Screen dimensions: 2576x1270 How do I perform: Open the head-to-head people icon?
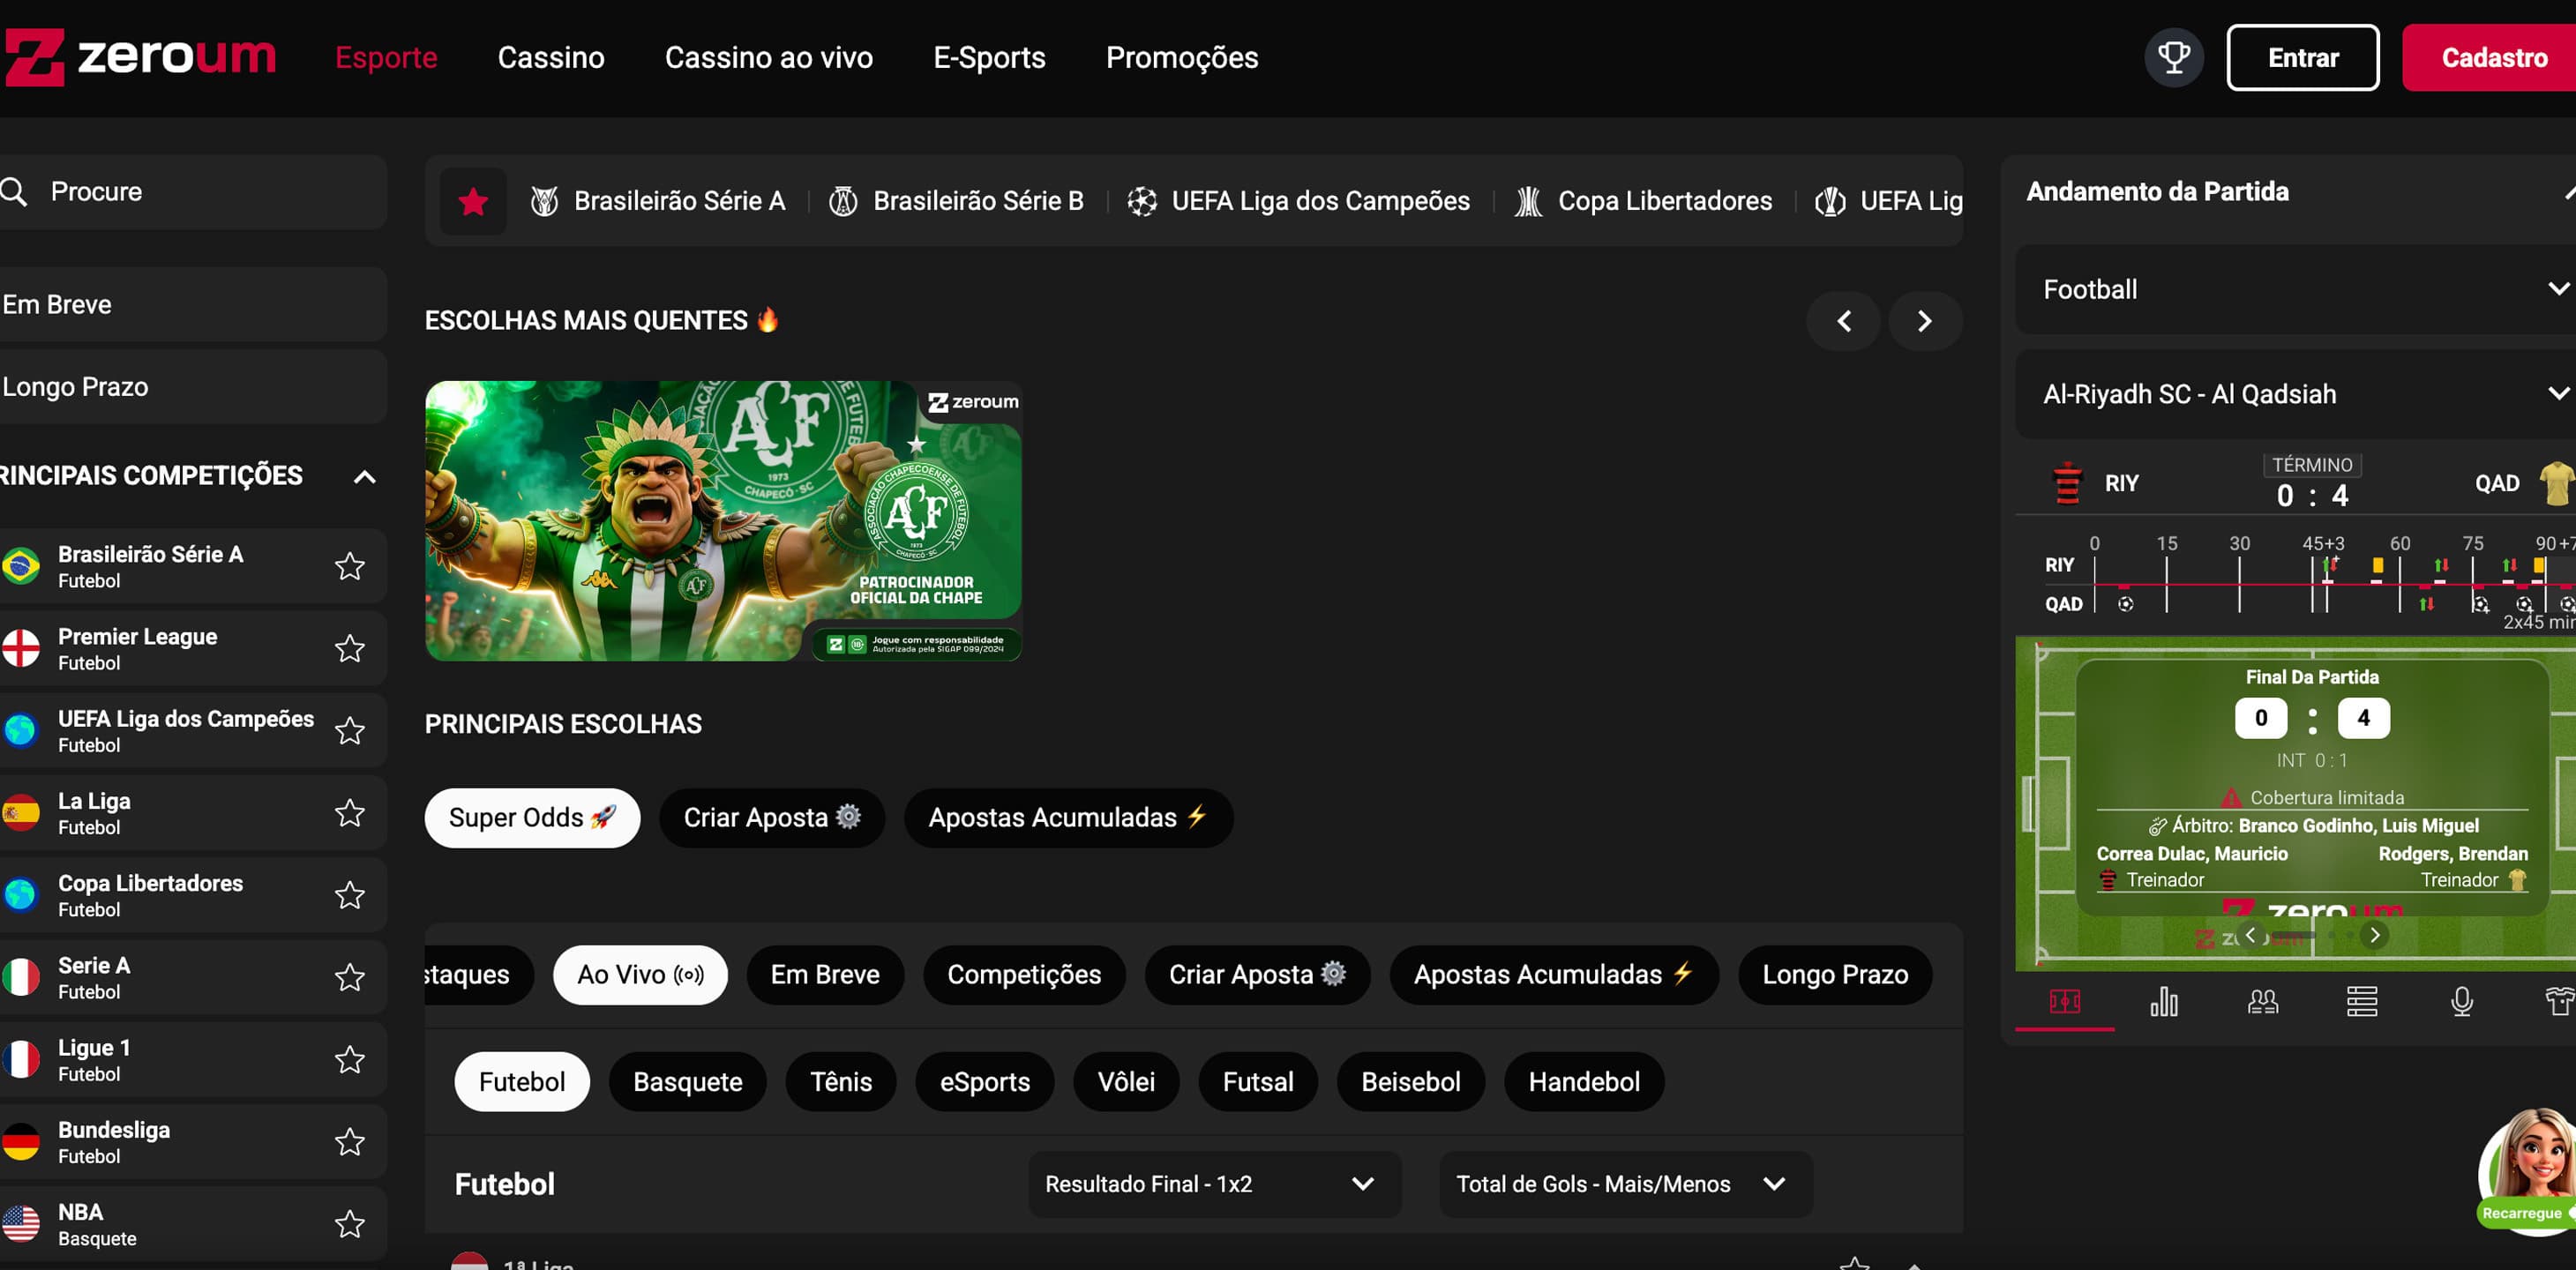click(2263, 1001)
